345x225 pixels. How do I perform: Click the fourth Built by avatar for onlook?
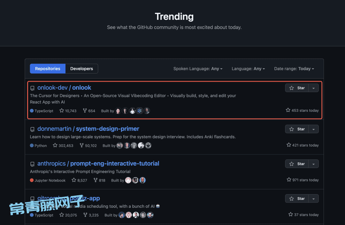(x=140, y=111)
